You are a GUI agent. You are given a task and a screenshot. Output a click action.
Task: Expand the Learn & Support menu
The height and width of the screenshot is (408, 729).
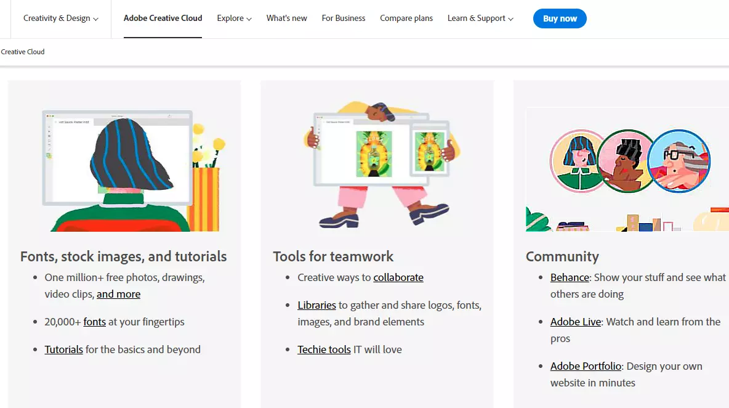click(480, 18)
